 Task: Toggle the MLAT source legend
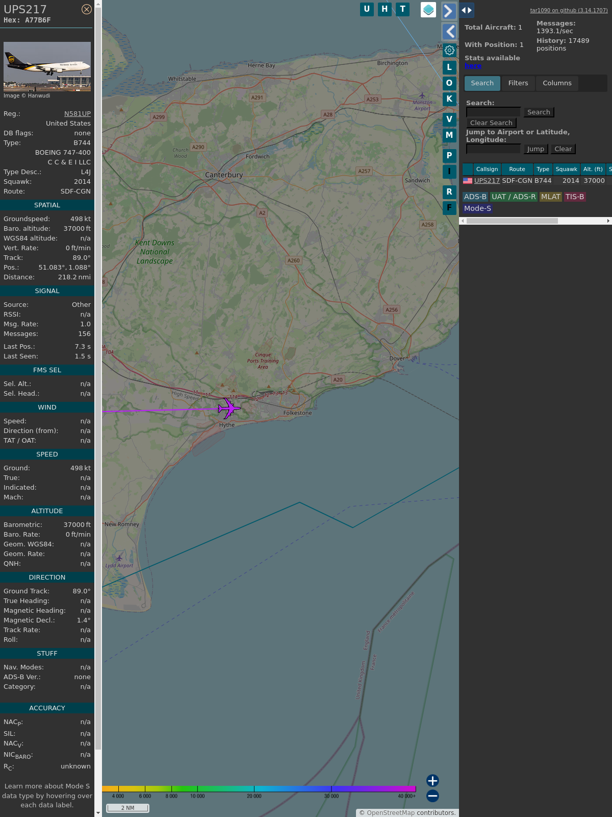click(x=551, y=197)
